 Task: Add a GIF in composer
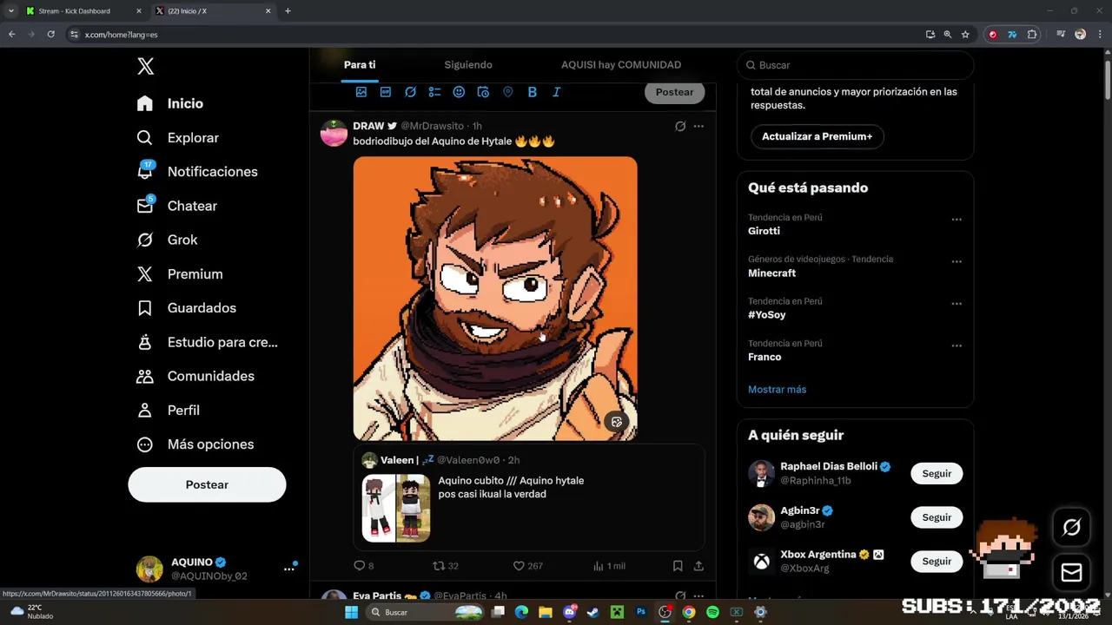(x=386, y=92)
